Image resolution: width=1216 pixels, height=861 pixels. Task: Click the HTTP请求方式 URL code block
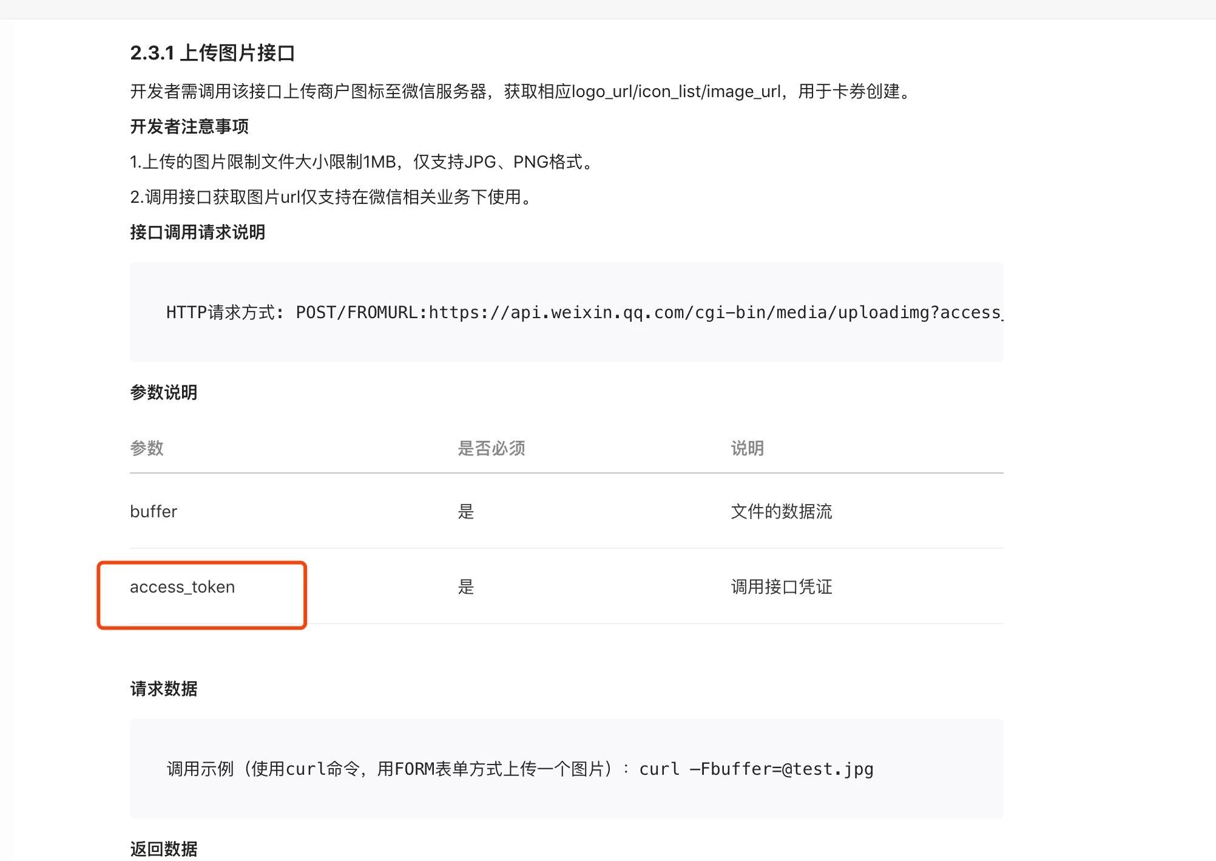(566, 312)
